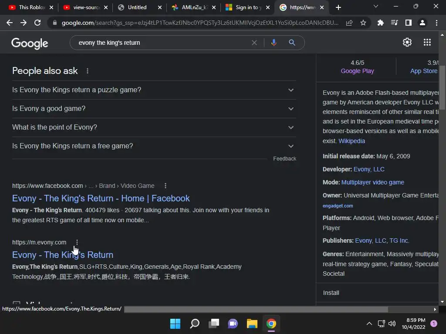This screenshot has height=334, width=446.
Task: Run search with the magnifier icon
Action: 292,43
